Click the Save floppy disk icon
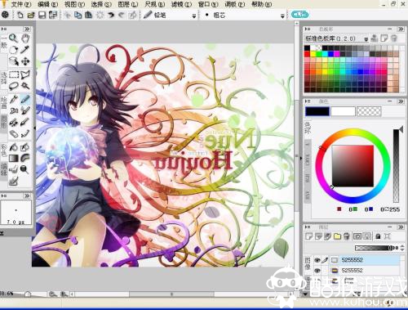Screen dimensions: 408x310 click(x=42, y=15)
